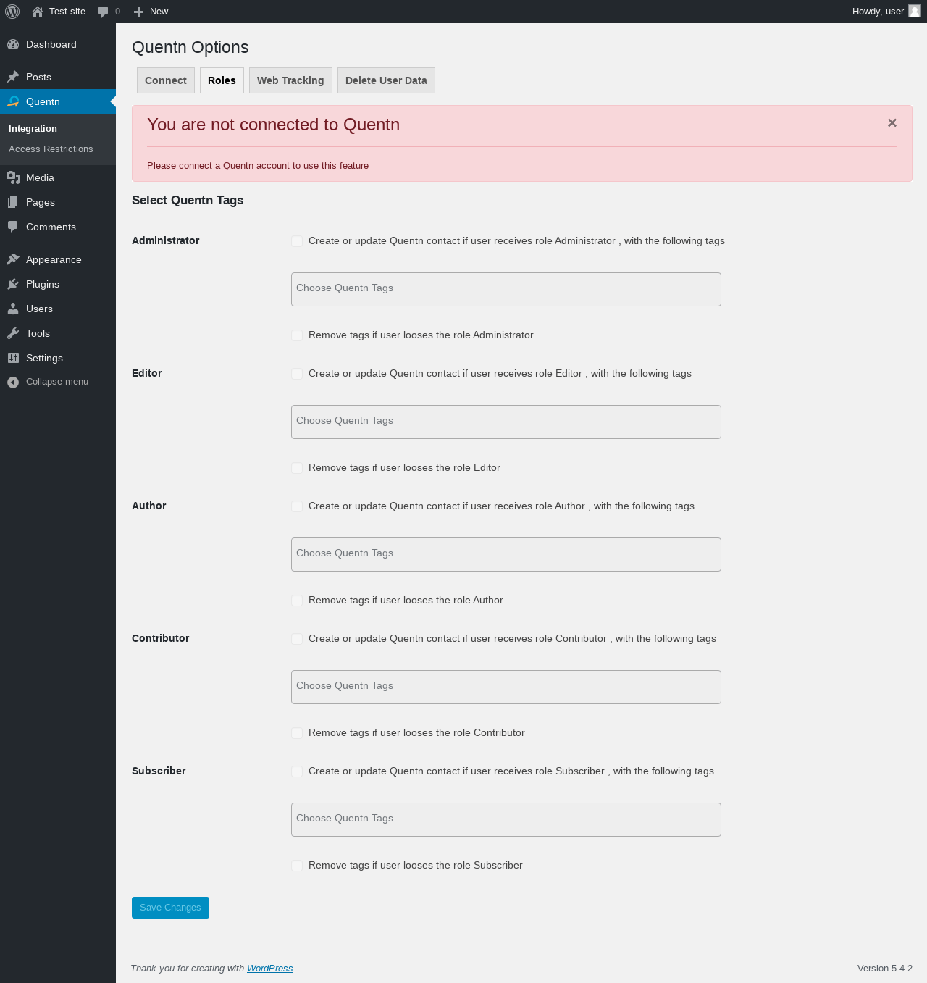927x983 pixels.
Task: Open the Plugins menu icon
Action: point(13,284)
